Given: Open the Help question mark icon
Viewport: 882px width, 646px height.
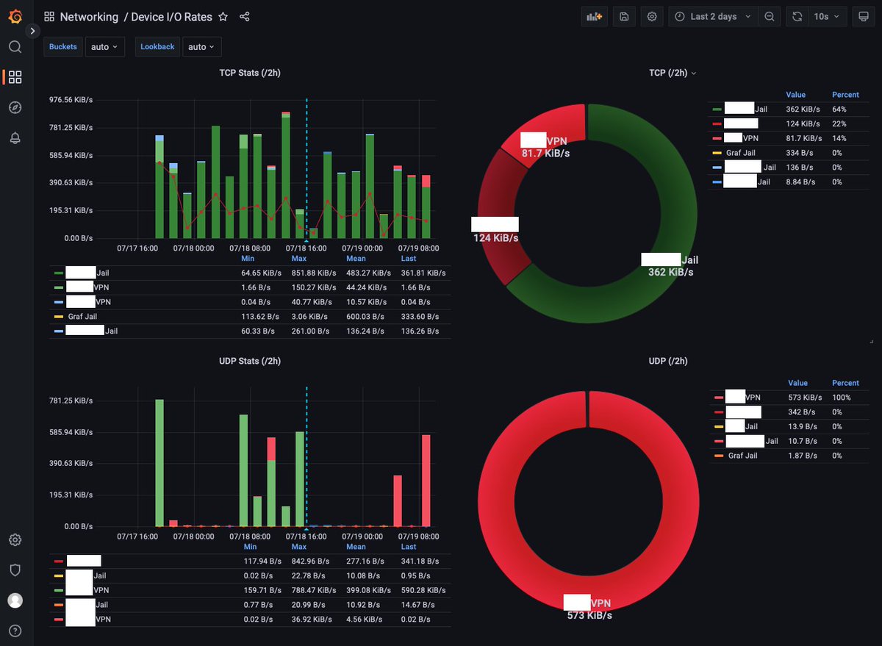Looking at the screenshot, I should point(15,631).
